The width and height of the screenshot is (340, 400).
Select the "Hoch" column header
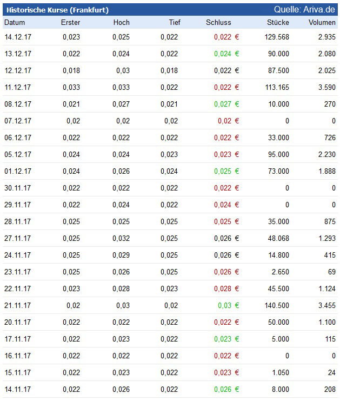(122, 23)
